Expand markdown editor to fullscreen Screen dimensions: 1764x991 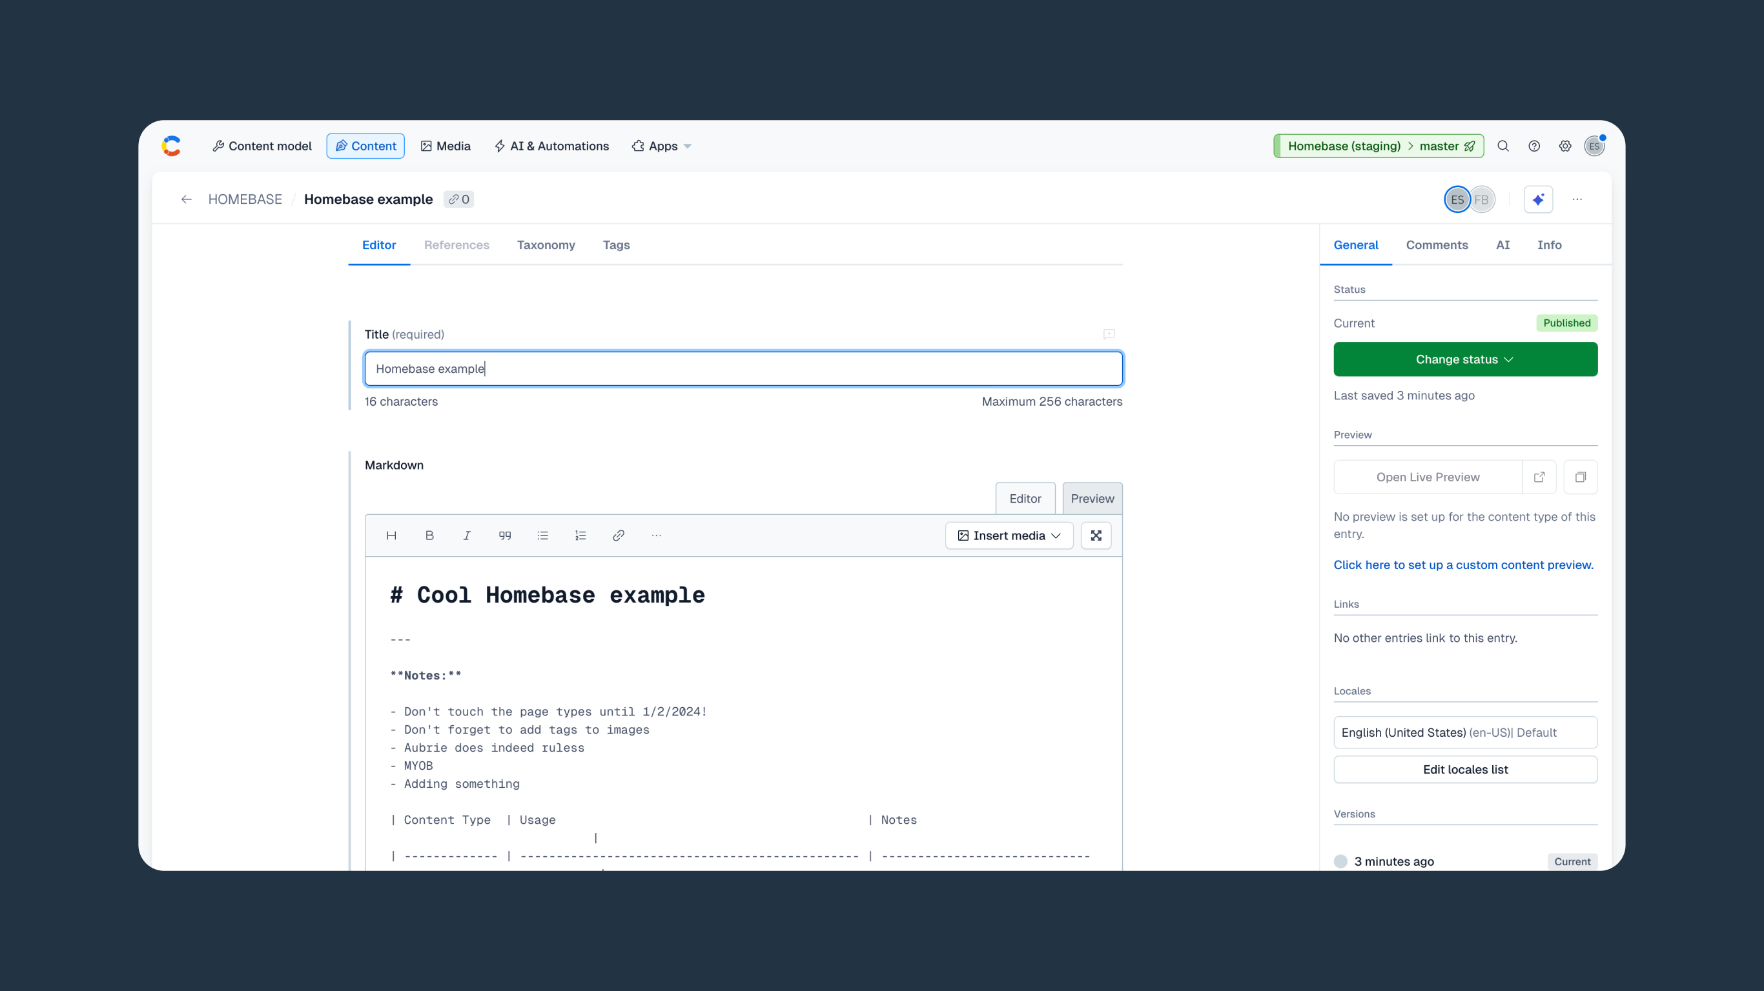tap(1096, 536)
